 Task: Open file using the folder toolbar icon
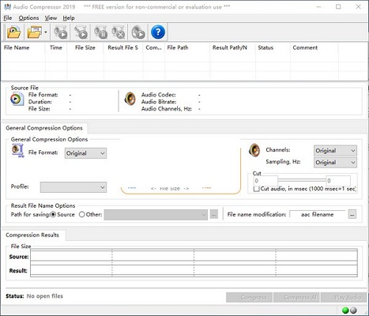14,32
